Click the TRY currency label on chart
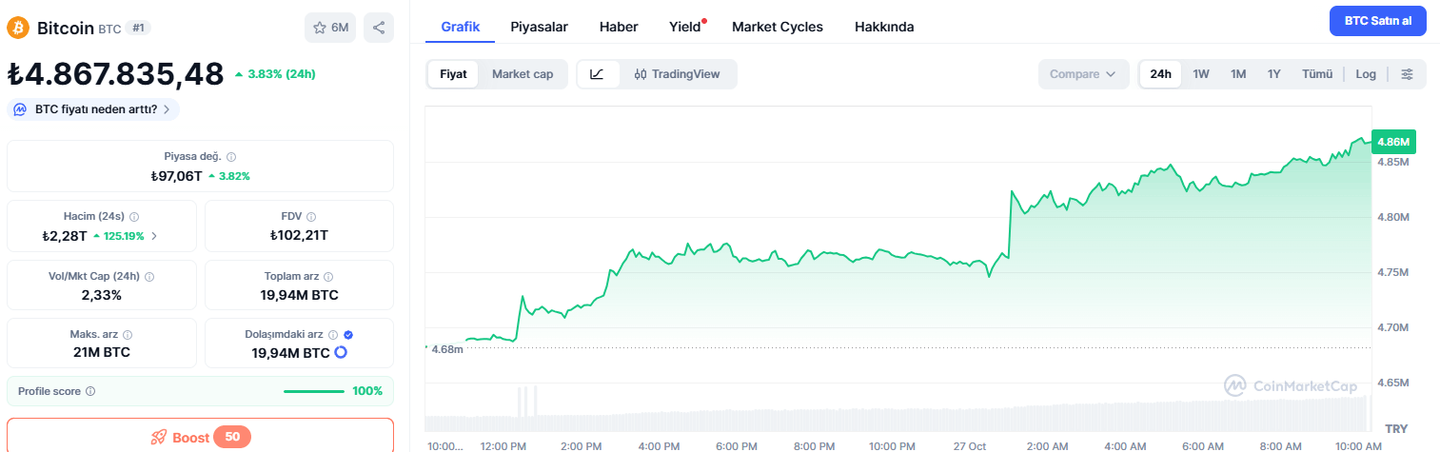Screen dimensions: 1440x452 coord(1396,428)
